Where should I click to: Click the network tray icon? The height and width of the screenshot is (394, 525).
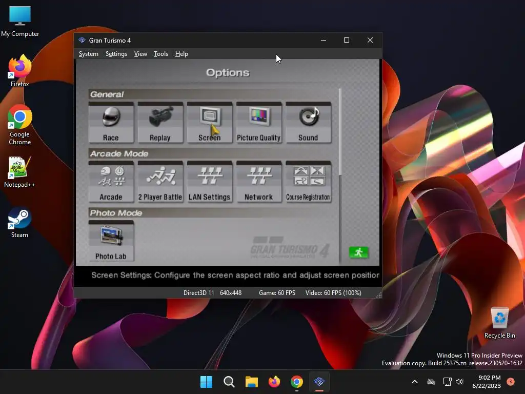tap(447, 382)
